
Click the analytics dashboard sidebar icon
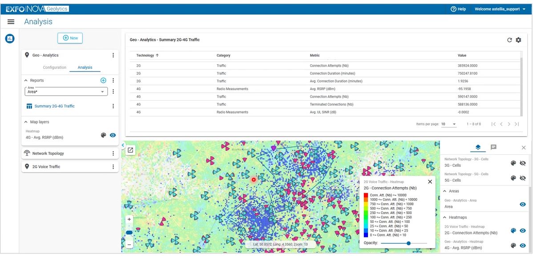pos(10,39)
